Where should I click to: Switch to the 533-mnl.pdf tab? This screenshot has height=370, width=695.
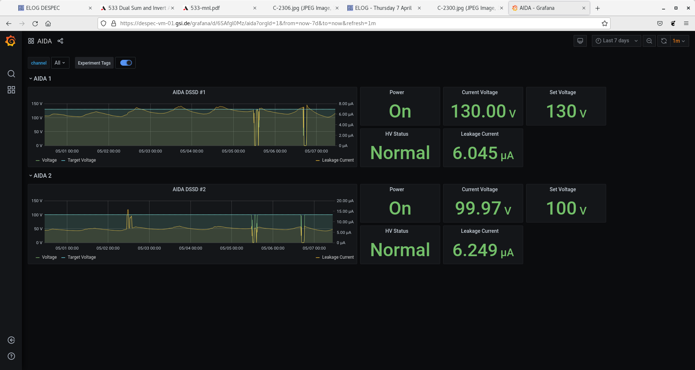point(205,8)
